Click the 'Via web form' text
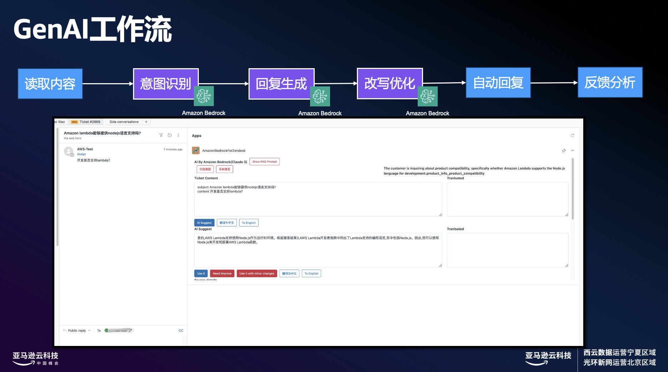668x372 pixels. pyautogui.click(x=73, y=138)
